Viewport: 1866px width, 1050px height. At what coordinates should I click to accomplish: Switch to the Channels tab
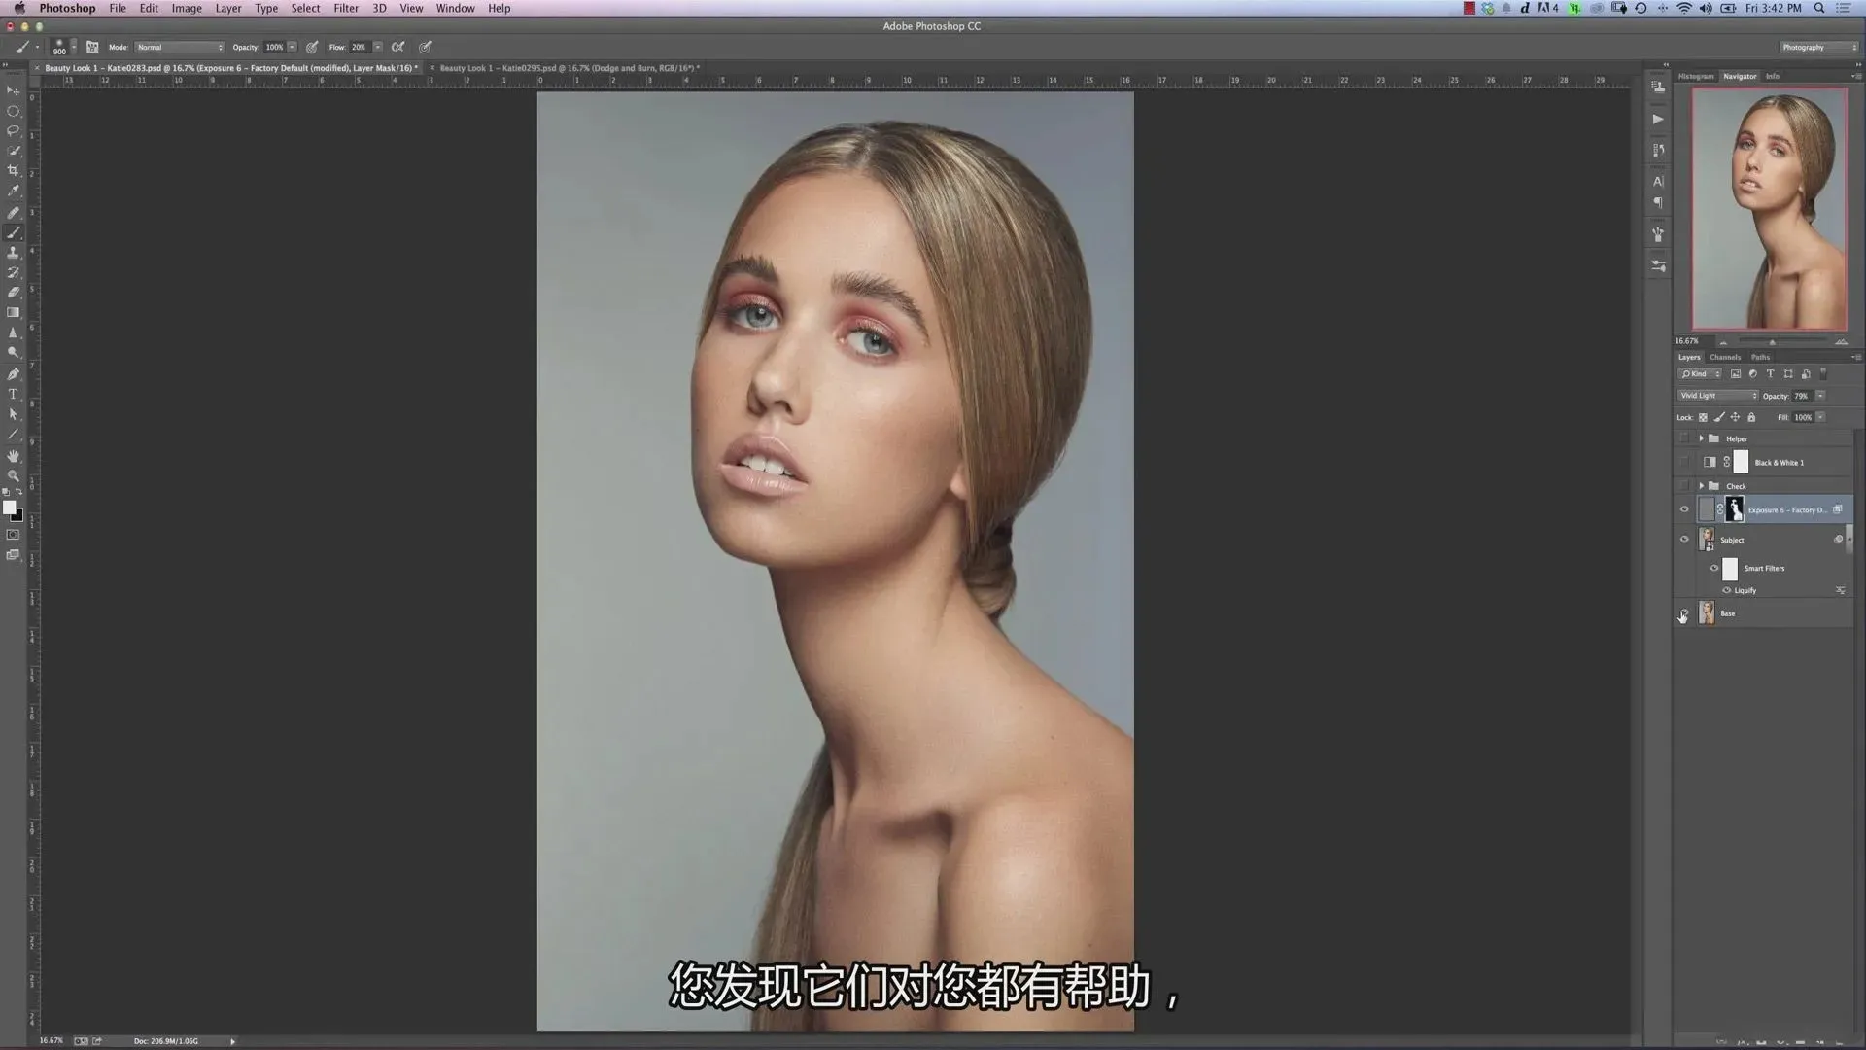point(1725,357)
